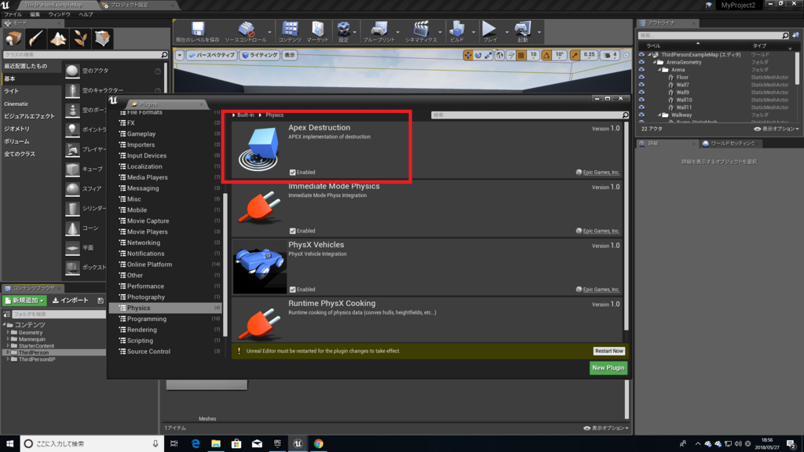The image size is (804, 452).
Task: Click Restart Now button
Action: [x=608, y=352]
